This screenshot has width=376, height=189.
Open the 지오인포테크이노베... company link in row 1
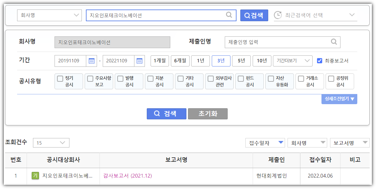coord(68,176)
